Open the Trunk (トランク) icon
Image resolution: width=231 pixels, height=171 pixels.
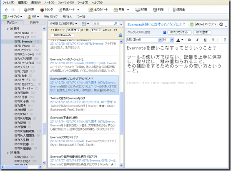[x=42, y=10]
